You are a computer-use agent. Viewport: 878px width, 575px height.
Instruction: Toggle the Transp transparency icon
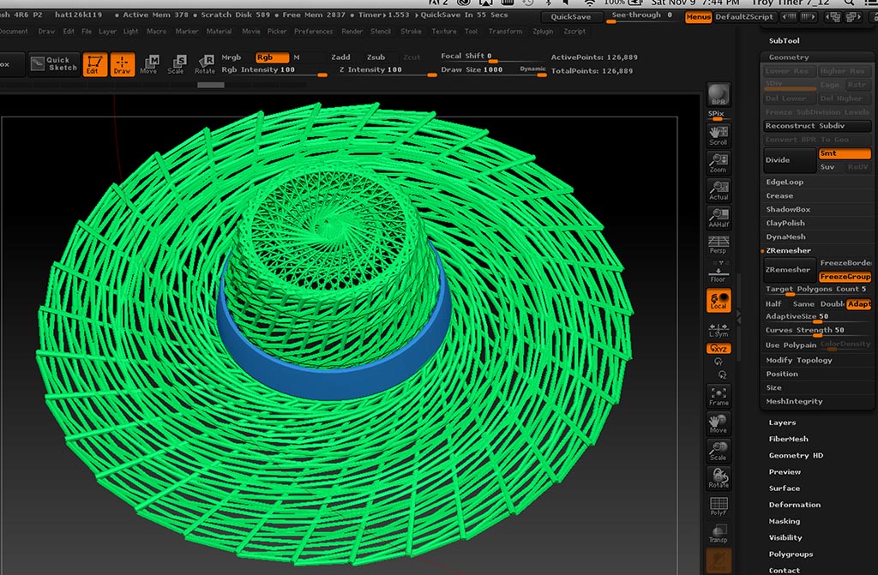click(719, 534)
